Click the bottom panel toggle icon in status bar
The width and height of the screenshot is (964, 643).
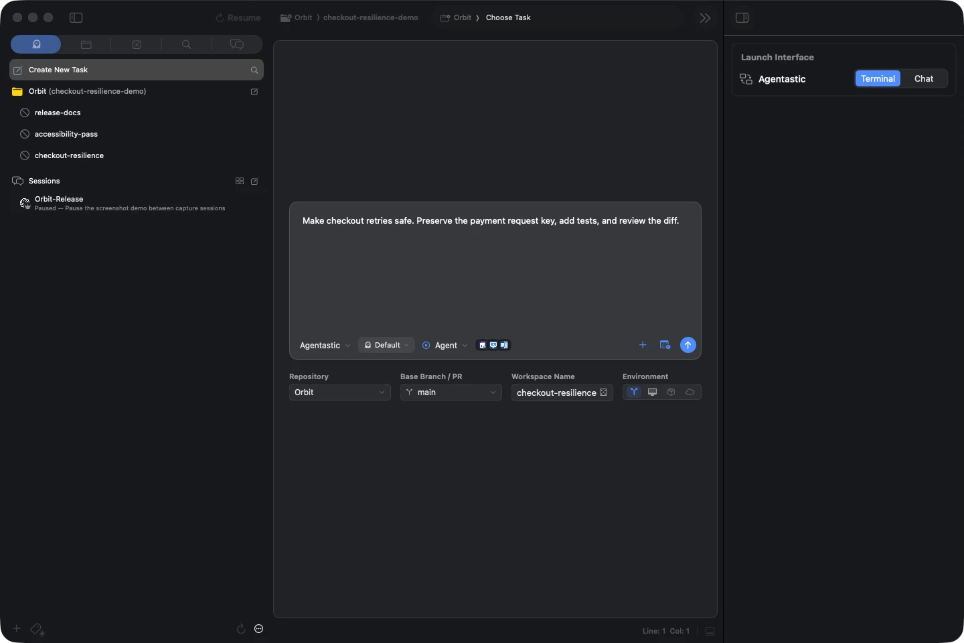pos(710,631)
